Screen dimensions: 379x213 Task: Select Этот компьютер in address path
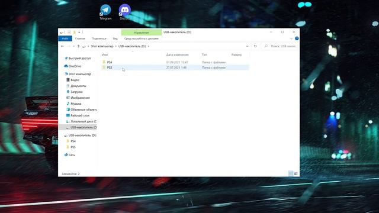[102, 46]
